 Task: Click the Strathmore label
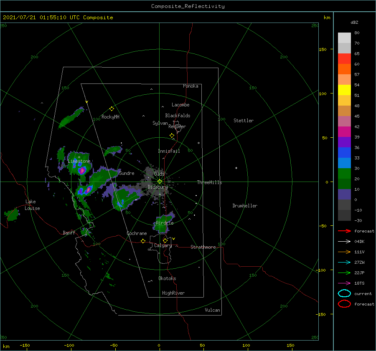coord(203,247)
